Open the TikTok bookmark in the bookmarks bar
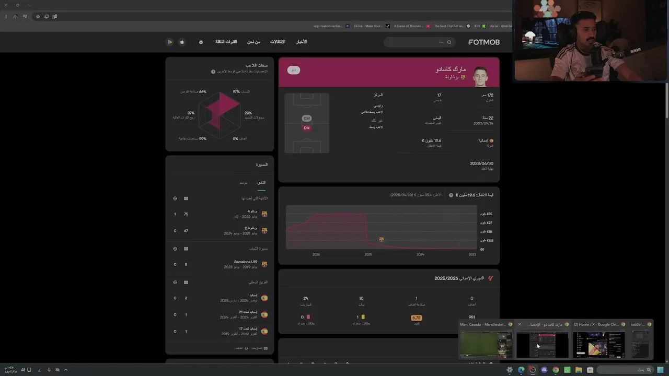Screen dimensions: 669x376 372,26
